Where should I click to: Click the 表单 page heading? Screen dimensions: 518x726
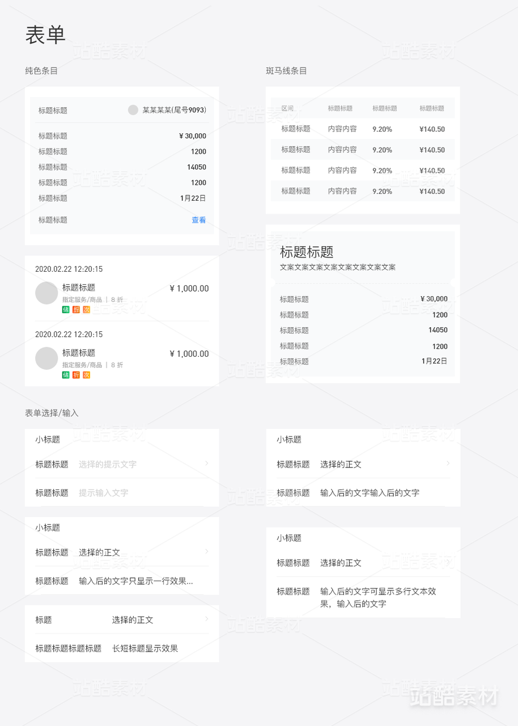[45, 35]
